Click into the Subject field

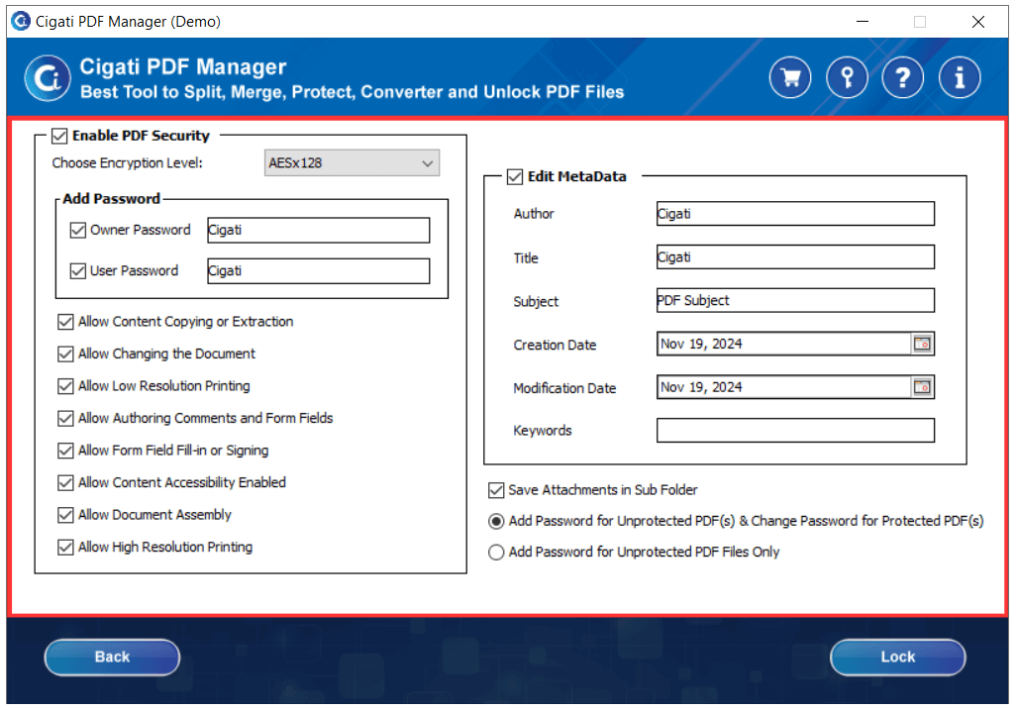tap(795, 300)
